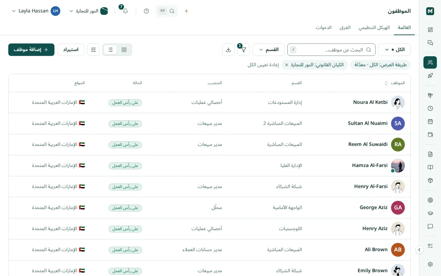
Task: Open the القسم grouping dropdown
Action: (268, 50)
